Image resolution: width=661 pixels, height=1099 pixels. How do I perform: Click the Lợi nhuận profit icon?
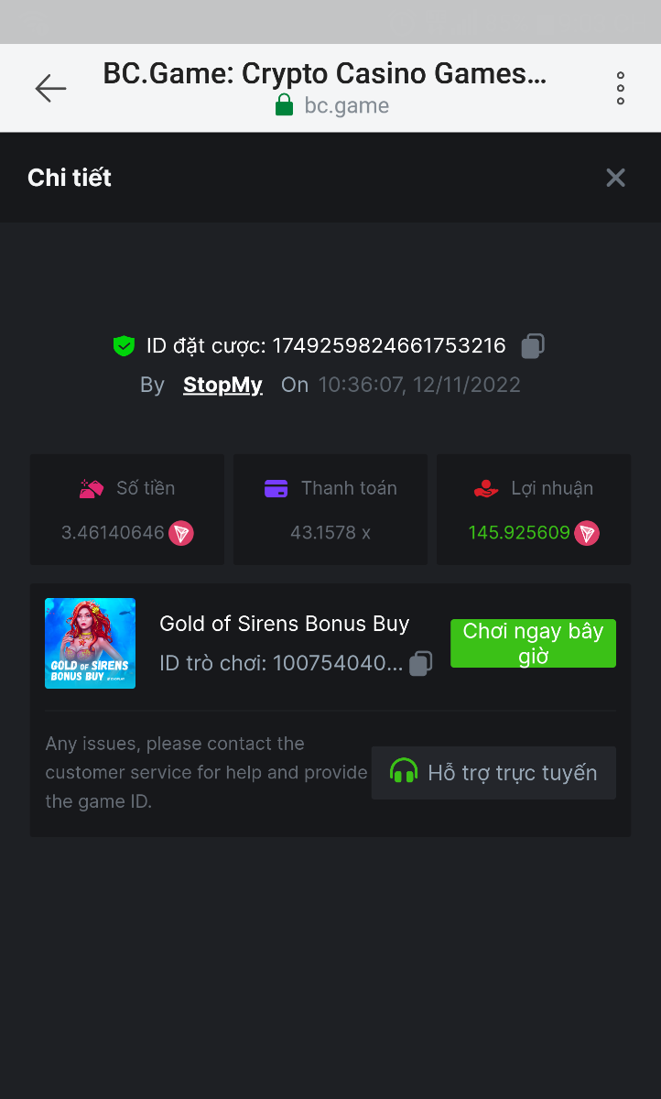click(x=486, y=489)
